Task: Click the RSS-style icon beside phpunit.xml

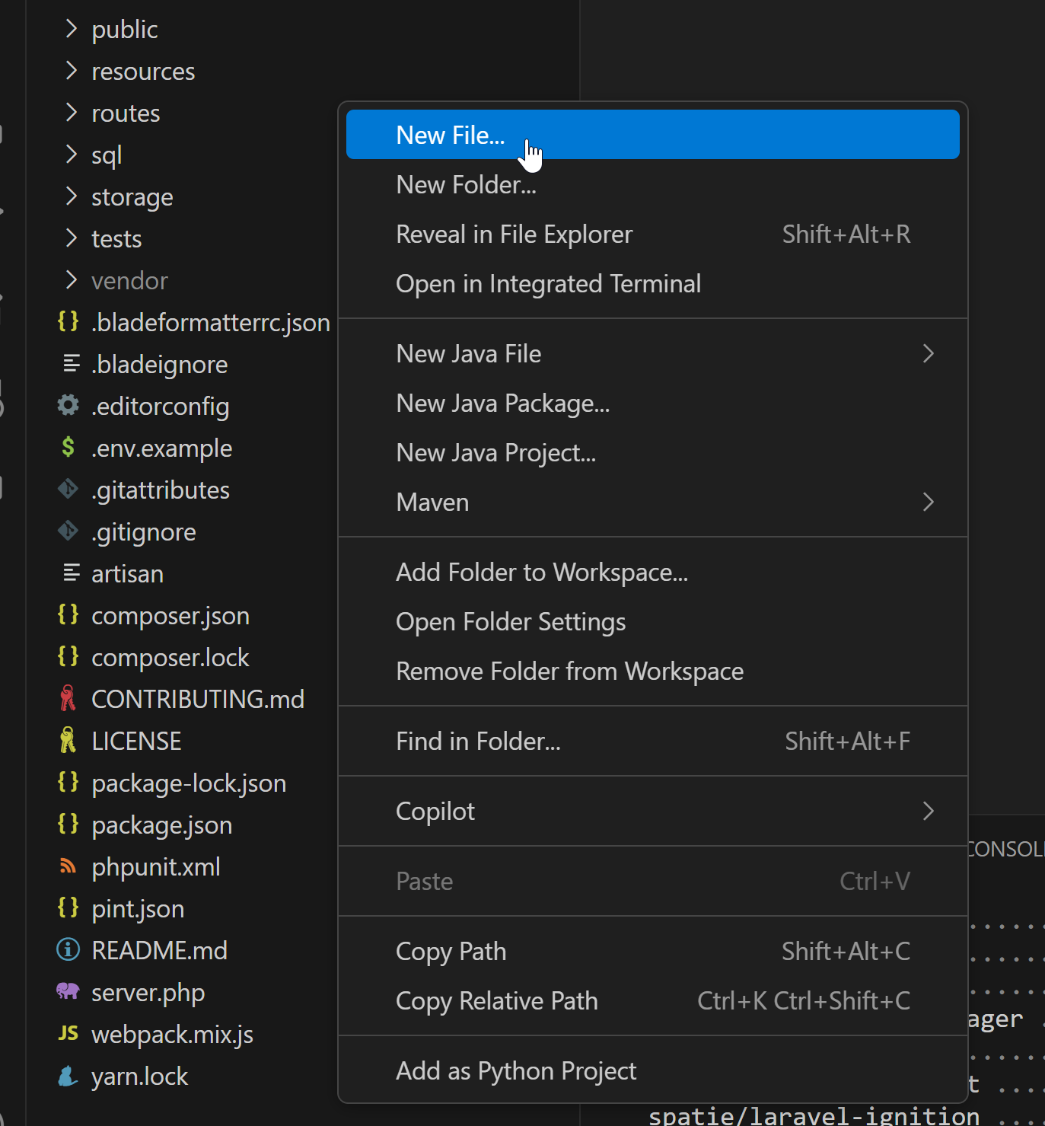Action: pos(68,866)
